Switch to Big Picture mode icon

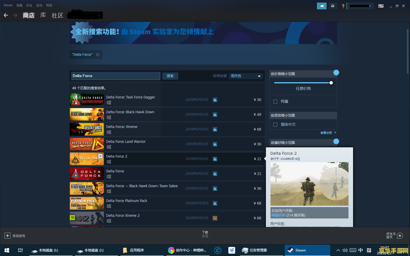381,6
